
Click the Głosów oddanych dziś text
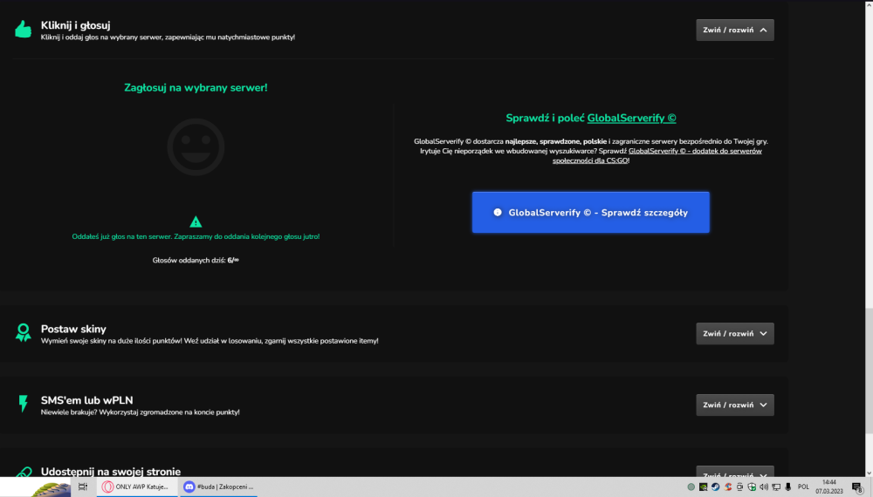[x=196, y=260]
